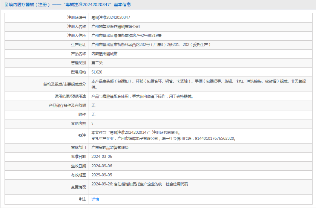Click the 产品名称 label
316x208 pixels.
[78, 54]
